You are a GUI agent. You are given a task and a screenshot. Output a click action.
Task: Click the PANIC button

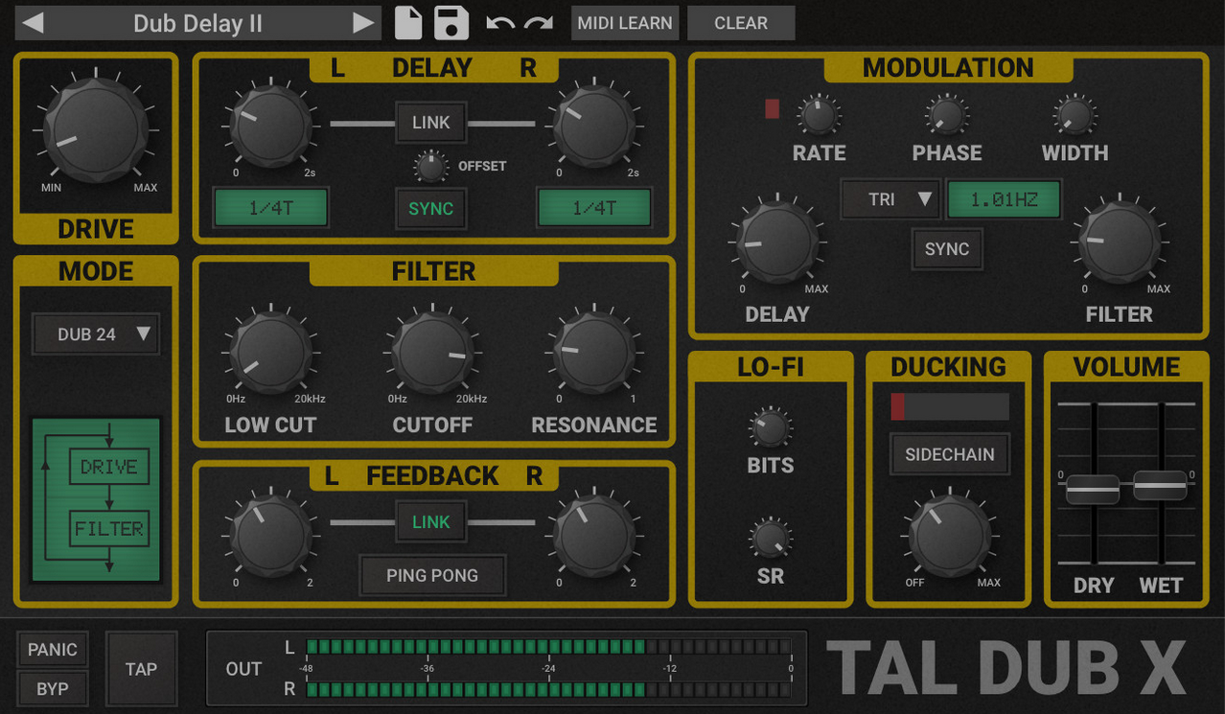(x=53, y=650)
